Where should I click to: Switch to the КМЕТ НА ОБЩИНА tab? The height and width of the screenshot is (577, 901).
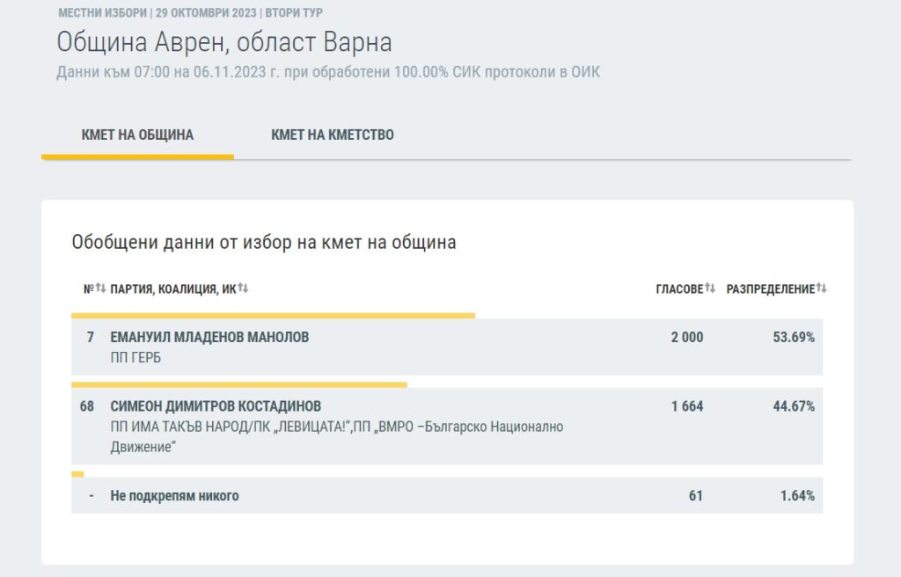[x=137, y=135]
